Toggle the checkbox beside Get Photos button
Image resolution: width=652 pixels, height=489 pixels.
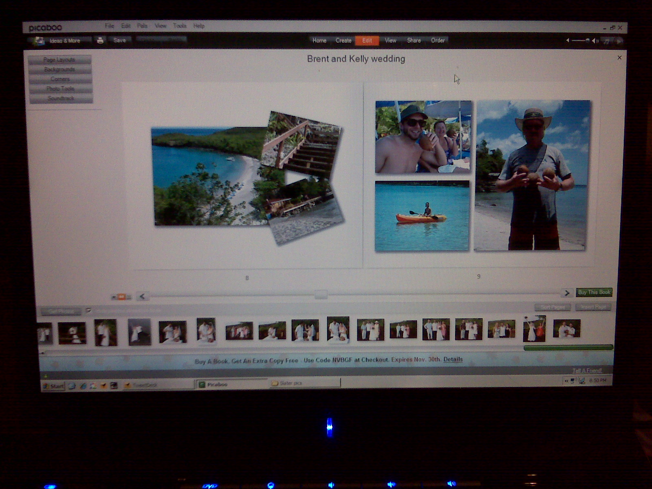click(x=89, y=311)
